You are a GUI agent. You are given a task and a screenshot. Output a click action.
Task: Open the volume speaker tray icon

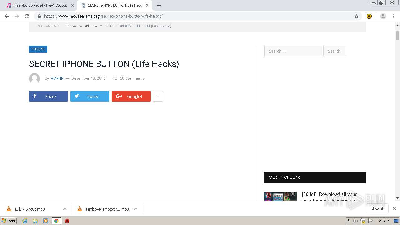click(x=355, y=221)
